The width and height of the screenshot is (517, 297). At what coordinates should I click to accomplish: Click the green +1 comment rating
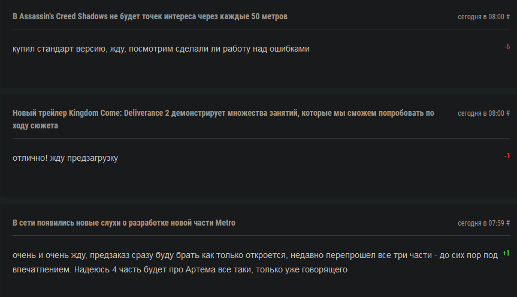click(506, 253)
